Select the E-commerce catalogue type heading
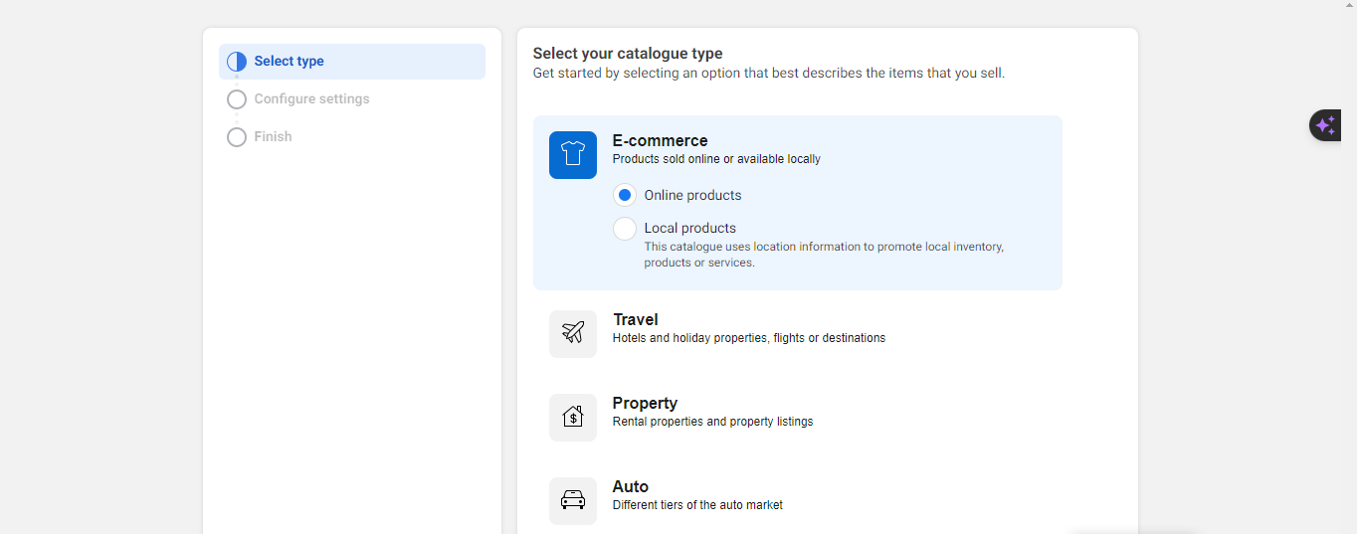The image size is (1357, 534). pos(660,140)
